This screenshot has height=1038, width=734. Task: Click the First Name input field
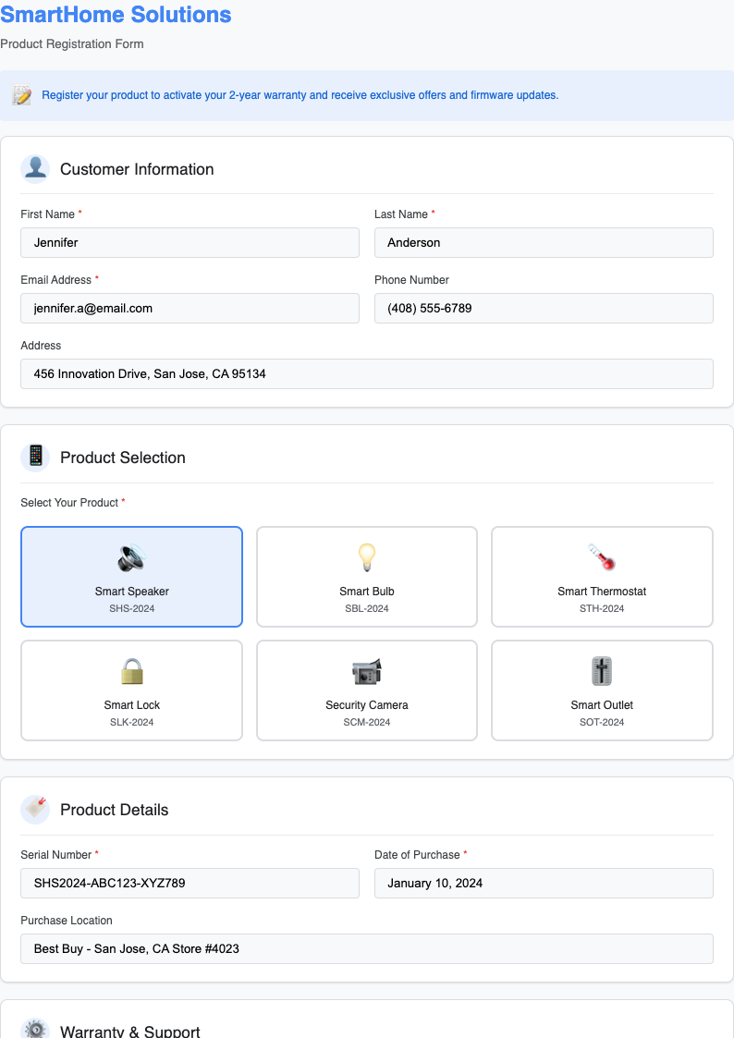190,242
